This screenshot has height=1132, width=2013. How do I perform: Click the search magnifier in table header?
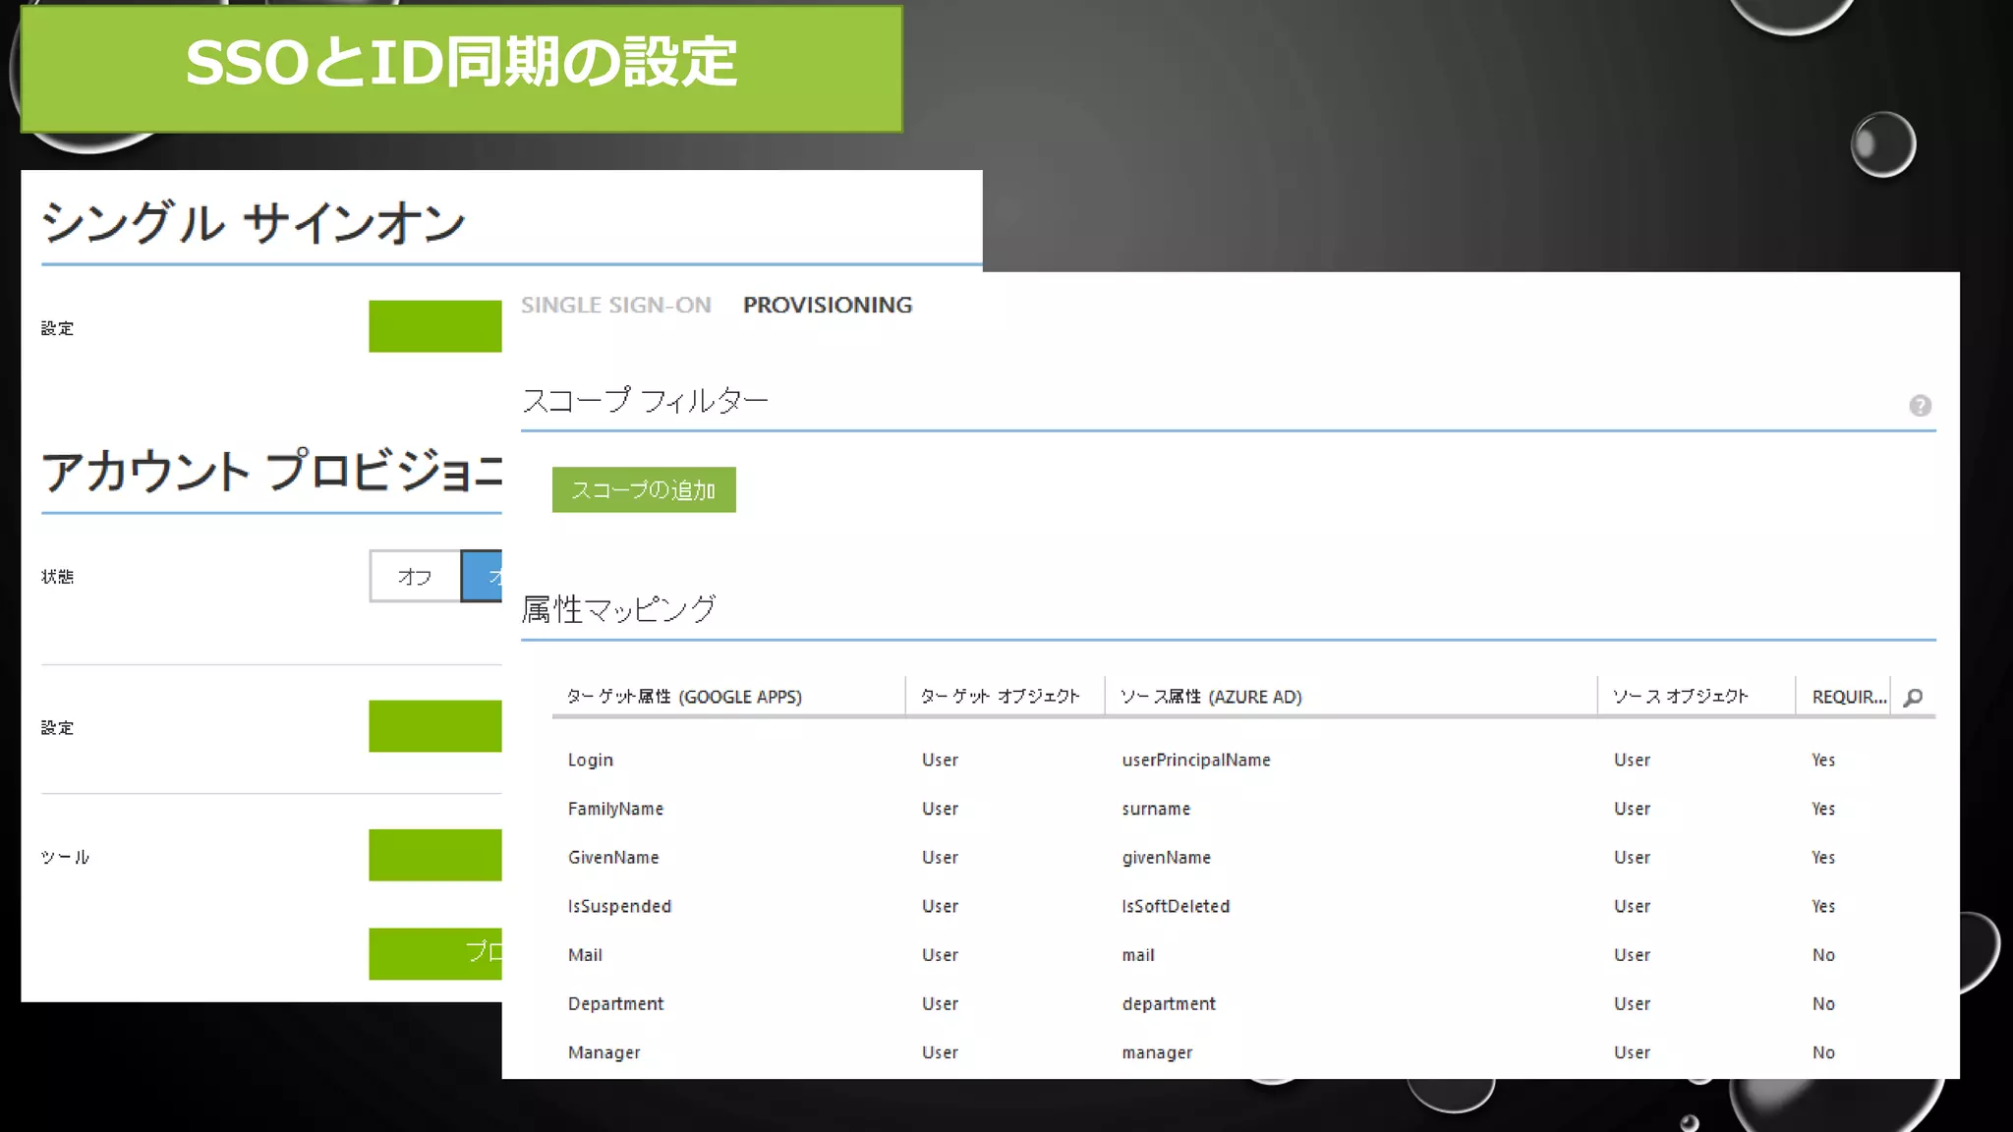[1913, 698]
